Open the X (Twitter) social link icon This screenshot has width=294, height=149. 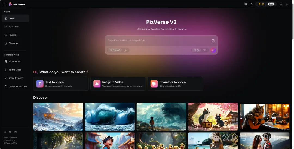coord(5,132)
